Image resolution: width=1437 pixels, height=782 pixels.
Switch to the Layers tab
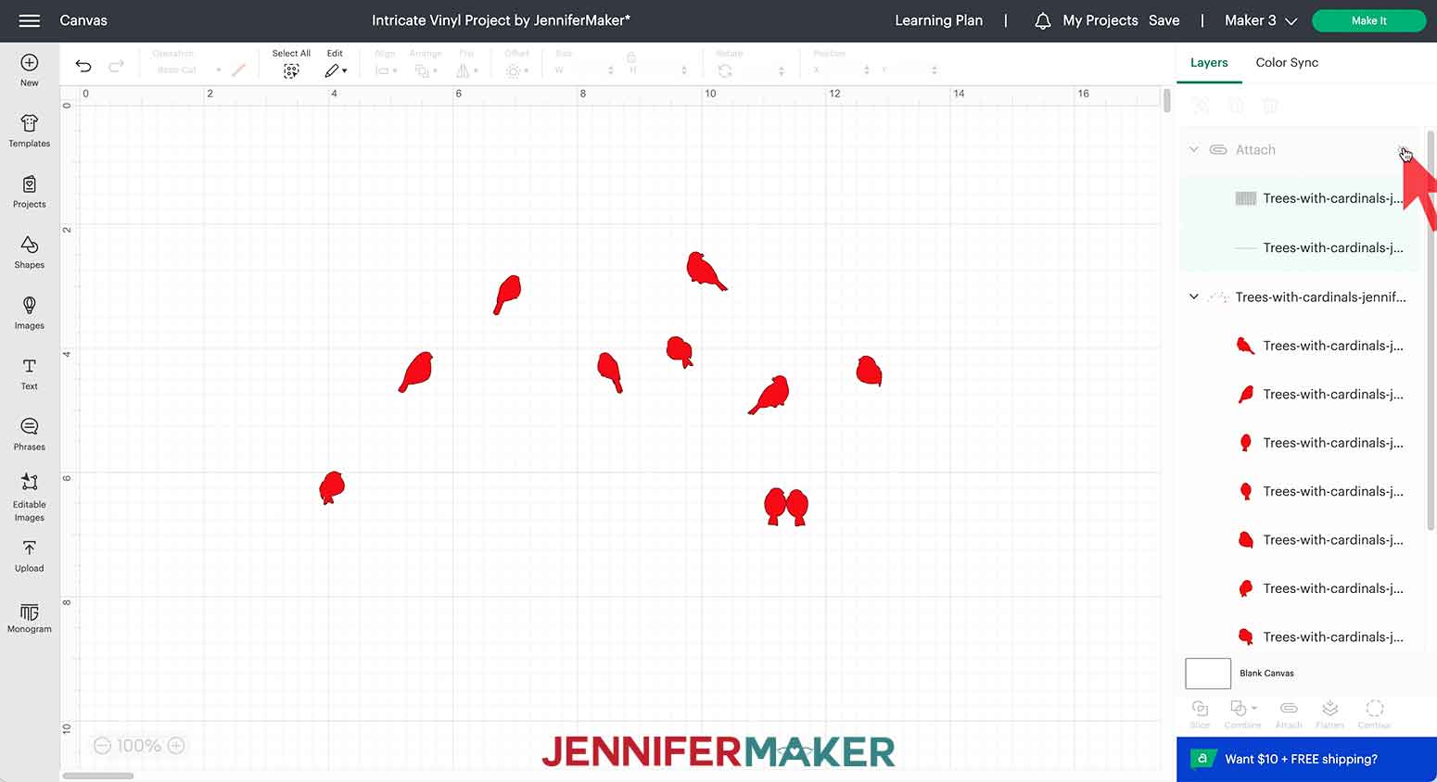tap(1209, 62)
